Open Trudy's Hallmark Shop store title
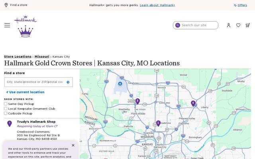The image size is (255, 159). tap(36, 122)
